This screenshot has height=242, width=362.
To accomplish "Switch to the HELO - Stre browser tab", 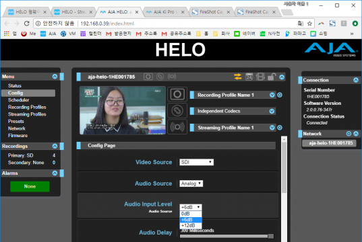I will (73, 11).
